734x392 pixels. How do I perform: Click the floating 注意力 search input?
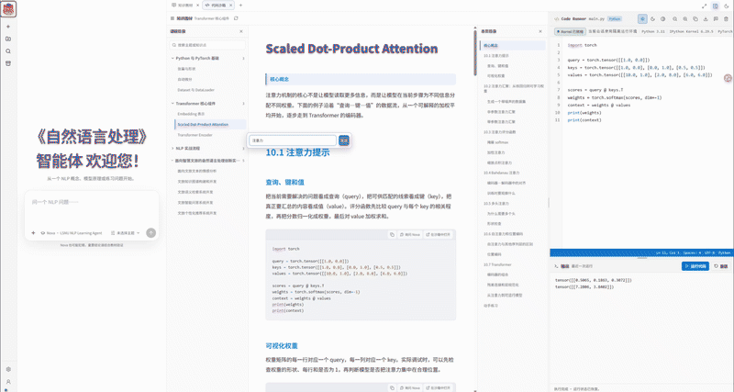[293, 140]
